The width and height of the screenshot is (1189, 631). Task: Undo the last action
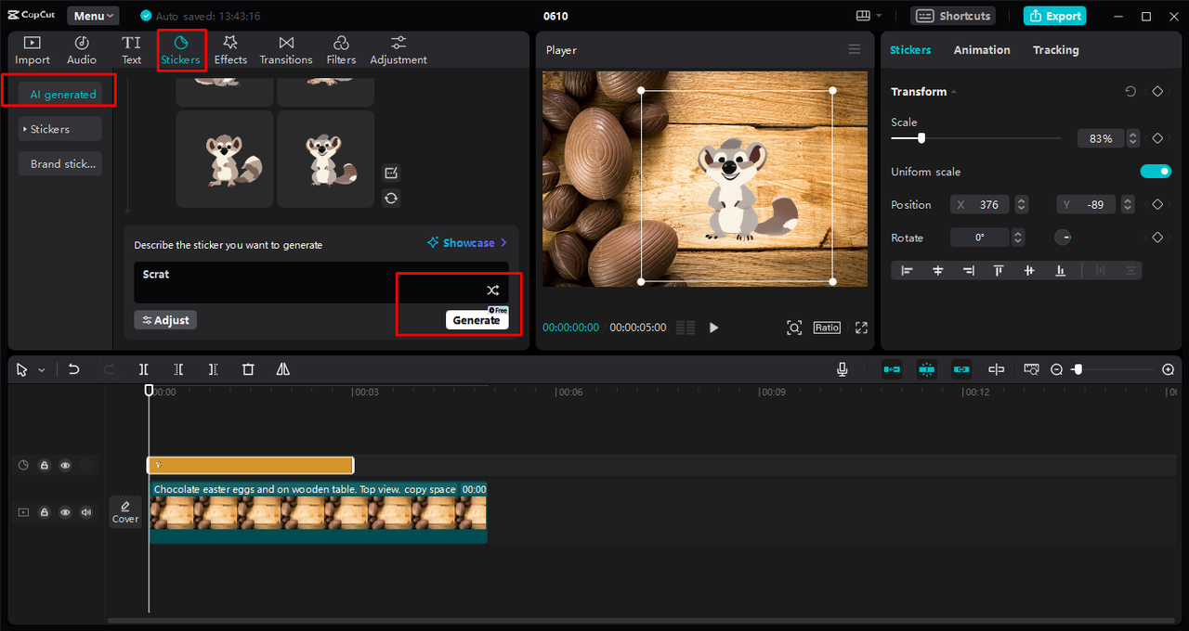click(x=74, y=369)
